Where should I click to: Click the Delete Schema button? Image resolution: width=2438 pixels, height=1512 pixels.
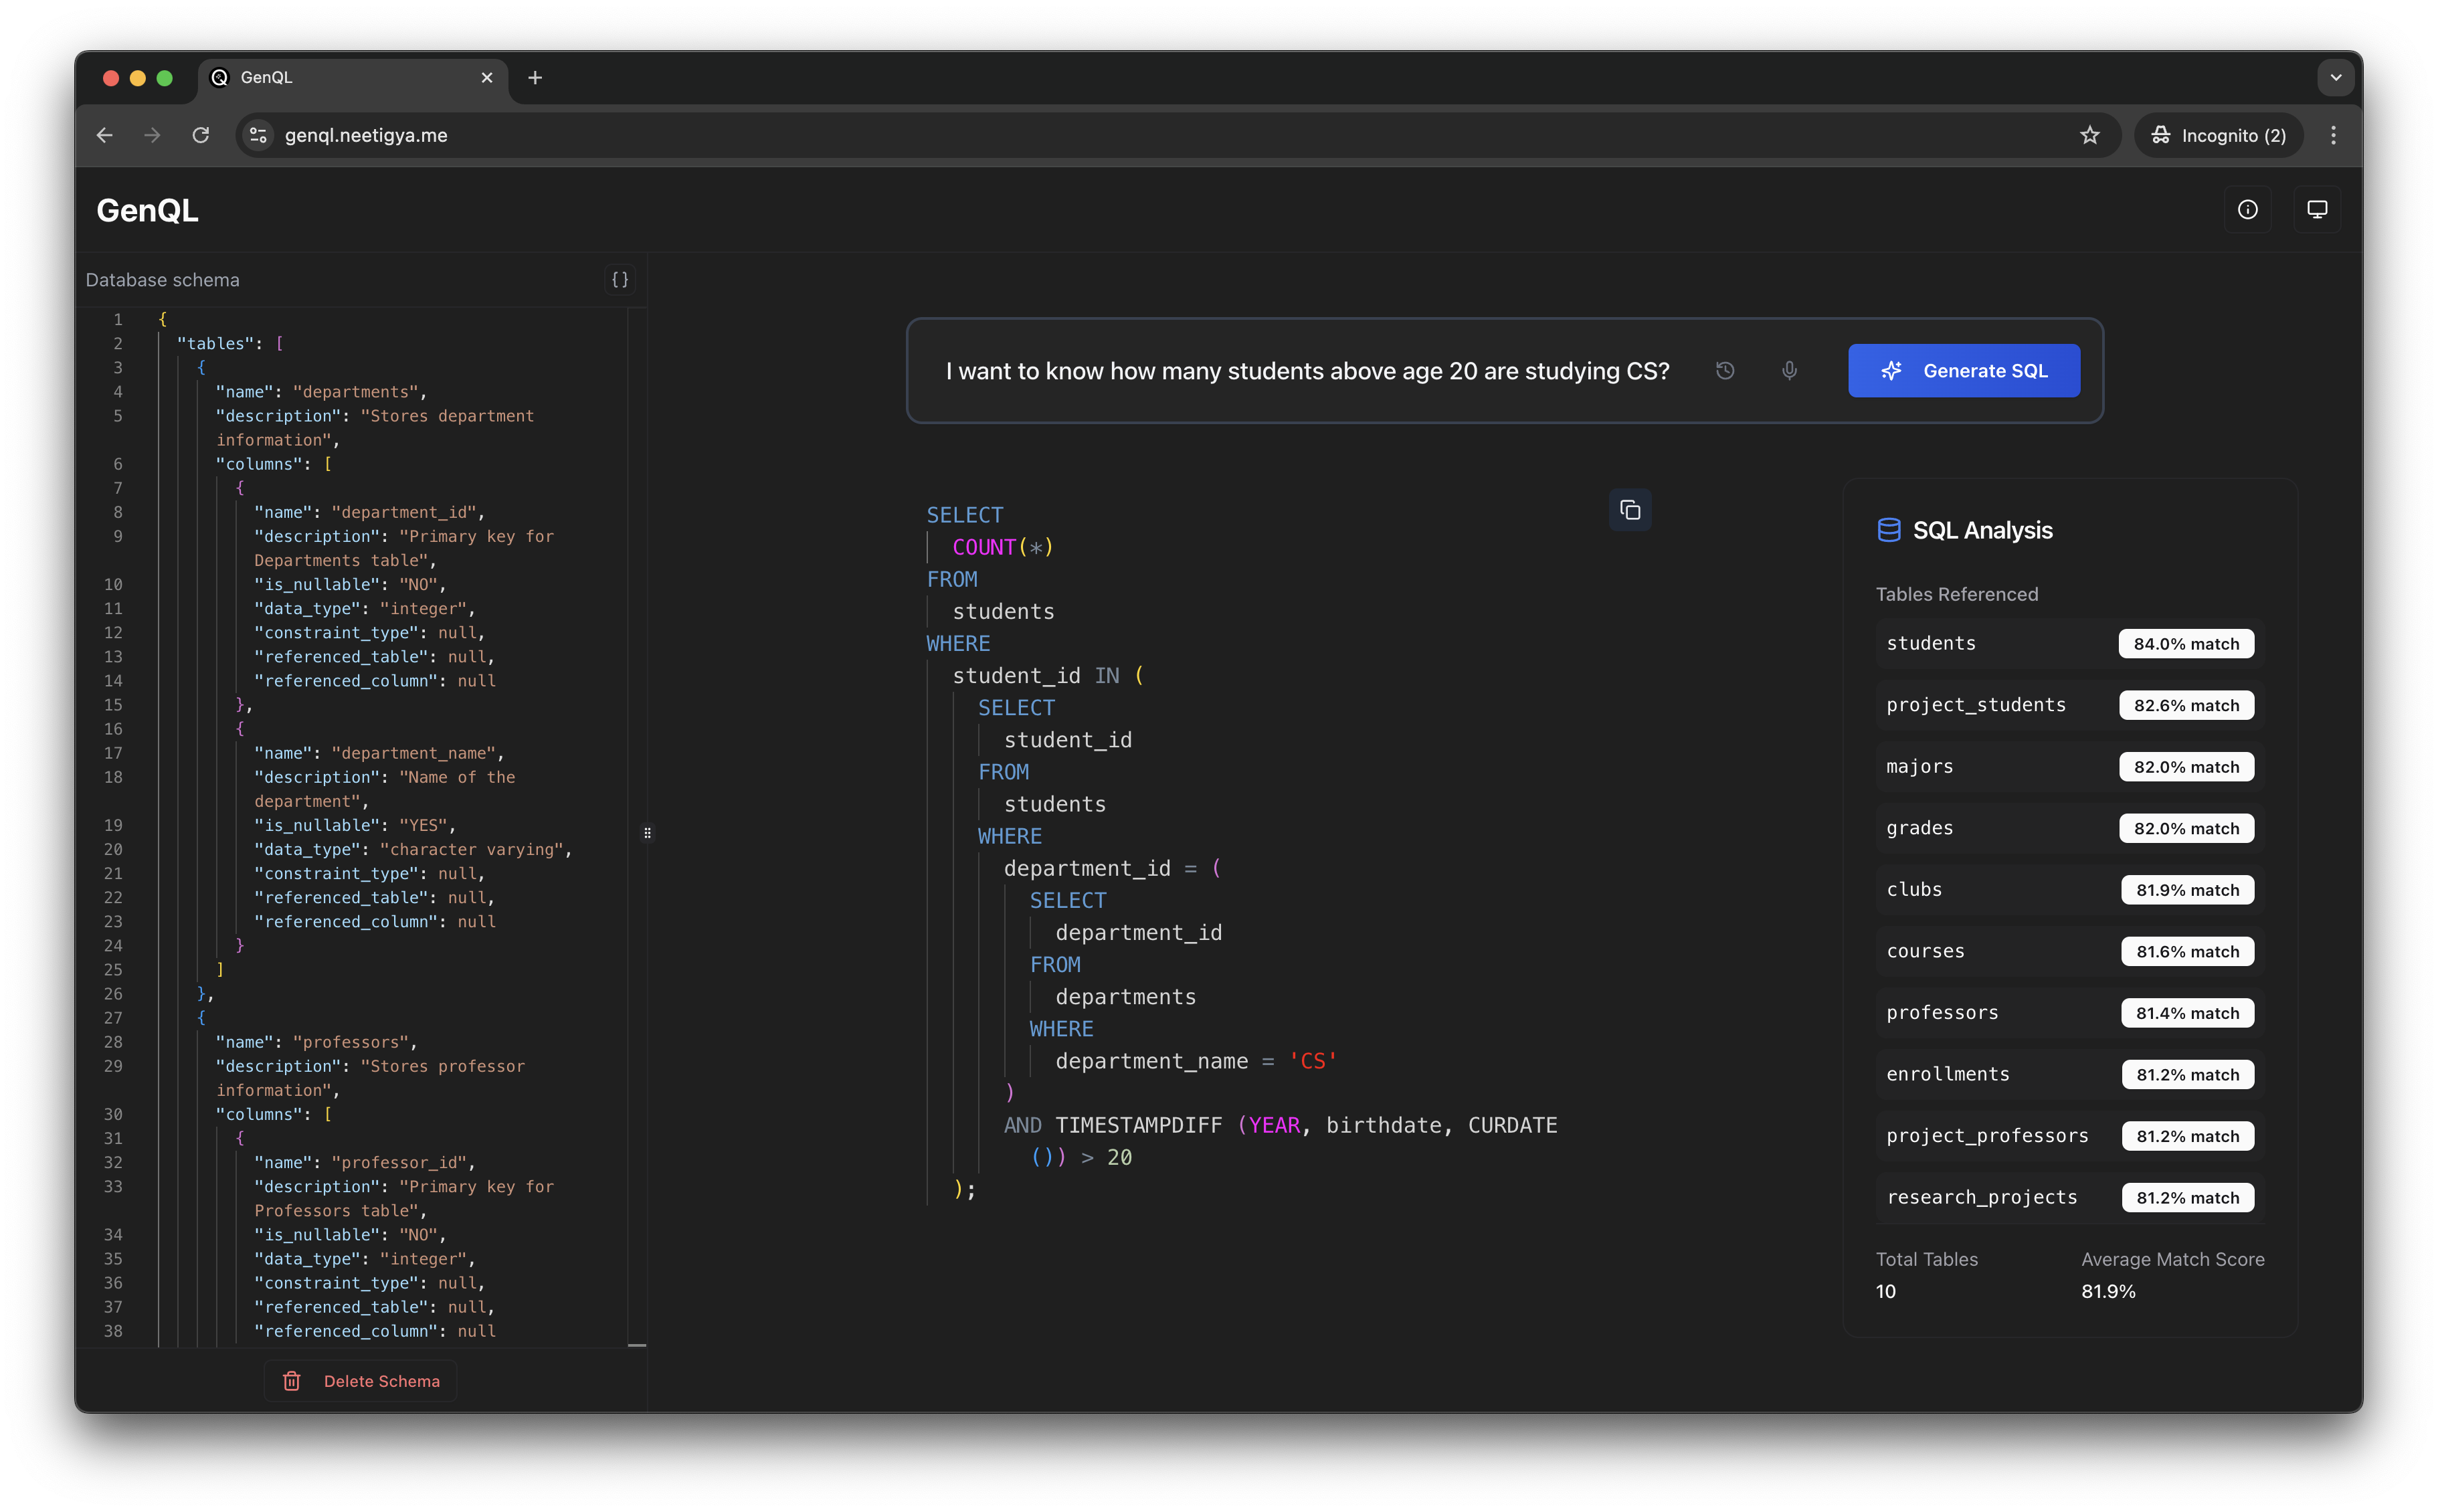[x=361, y=1381]
